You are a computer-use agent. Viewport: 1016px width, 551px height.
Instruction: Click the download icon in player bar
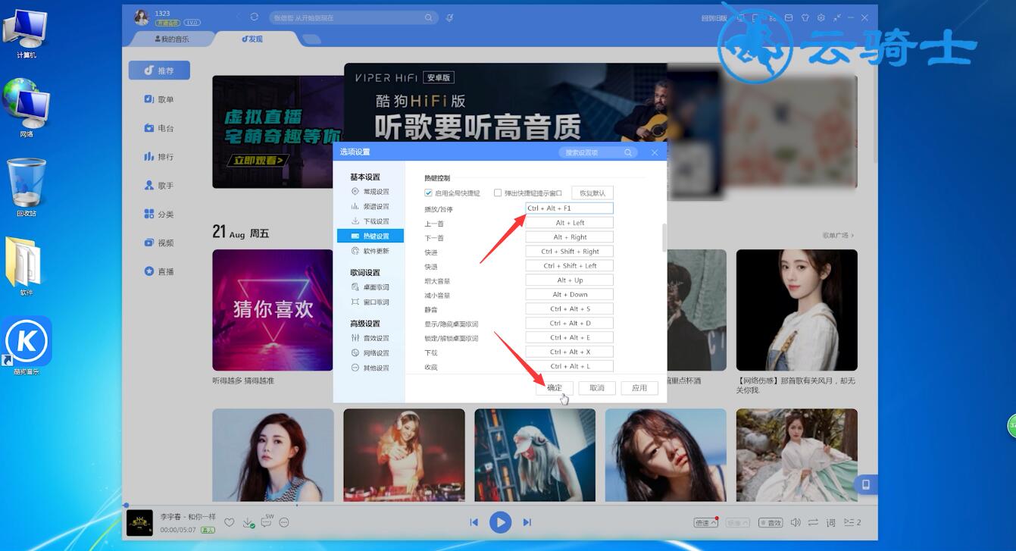coord(248,522)
